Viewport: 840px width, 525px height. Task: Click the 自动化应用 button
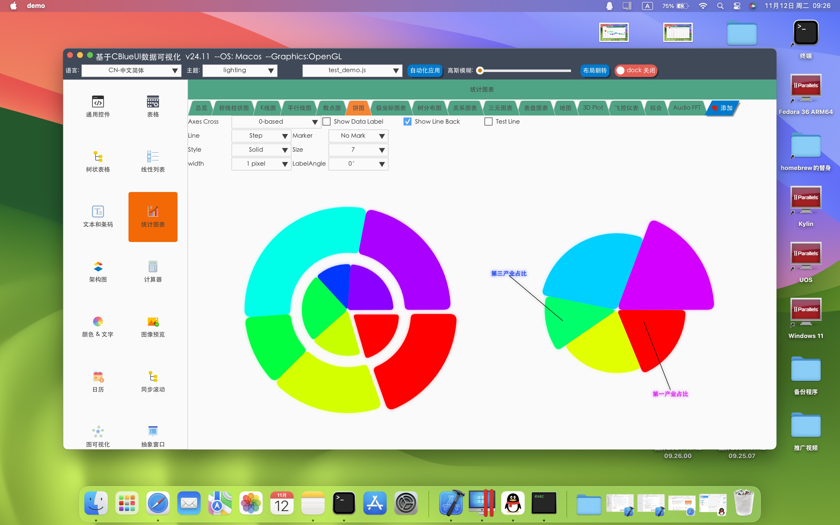point(425,70)
